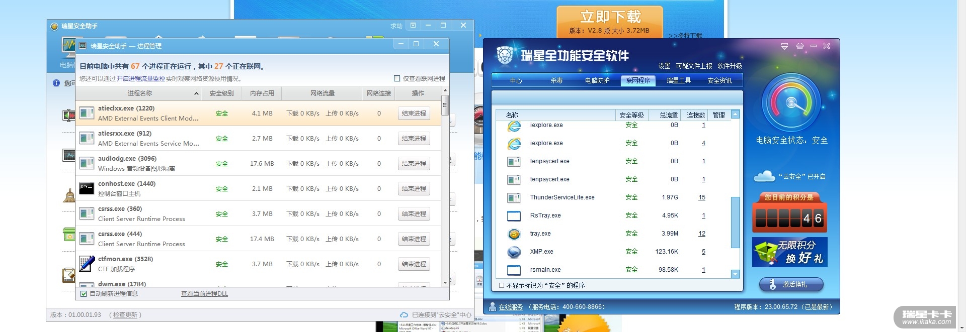
Task: Click the Rising lion shield logo
Action: click(505, 55)
